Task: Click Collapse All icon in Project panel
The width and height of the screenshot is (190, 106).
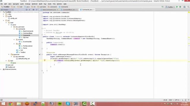Action: pyautogui.click(x=30, y=10)
